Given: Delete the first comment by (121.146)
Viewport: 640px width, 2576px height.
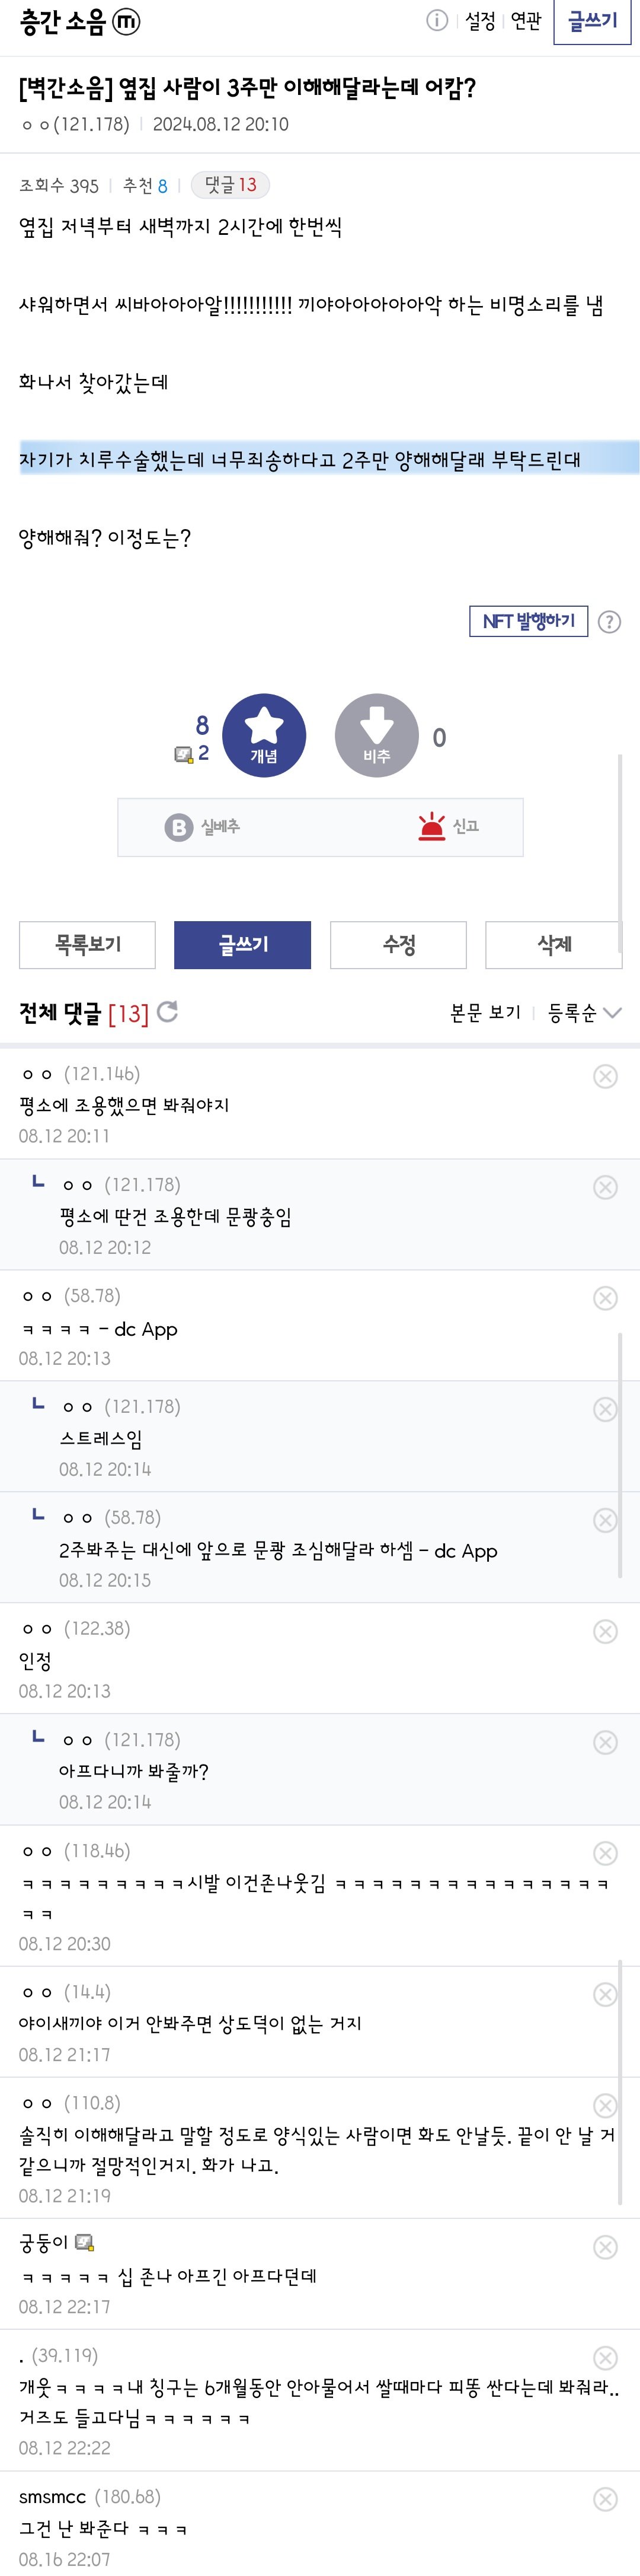Looking at the screenshot, I should (x=605, y=1076).
